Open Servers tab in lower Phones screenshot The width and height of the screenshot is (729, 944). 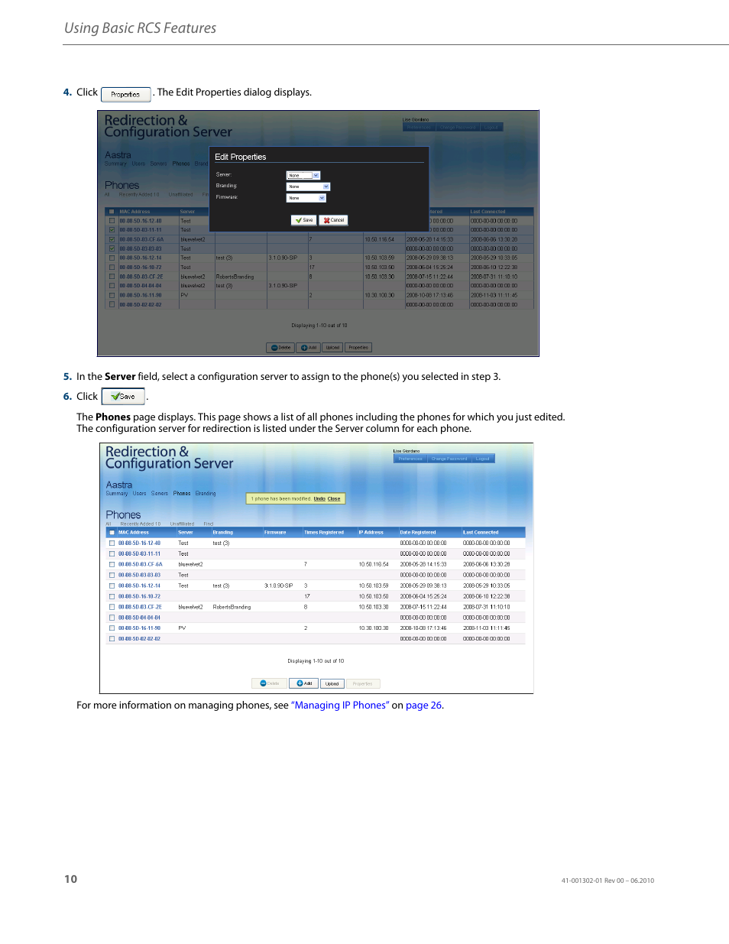[x=160, y=493]
